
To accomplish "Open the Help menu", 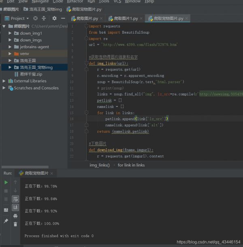I will (149, 2).
